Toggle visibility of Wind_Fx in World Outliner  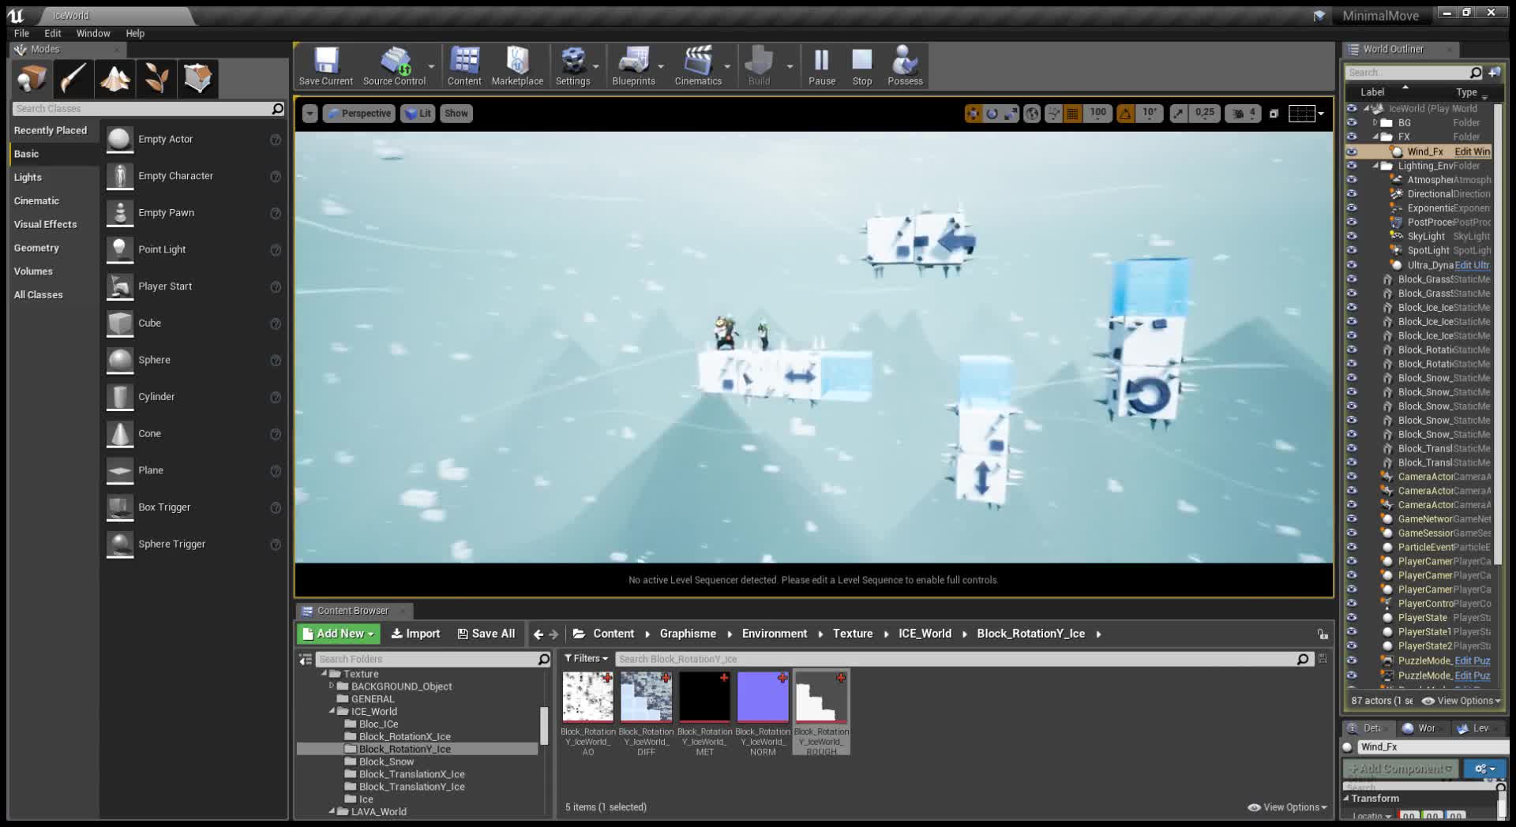tap(1350, 151)
